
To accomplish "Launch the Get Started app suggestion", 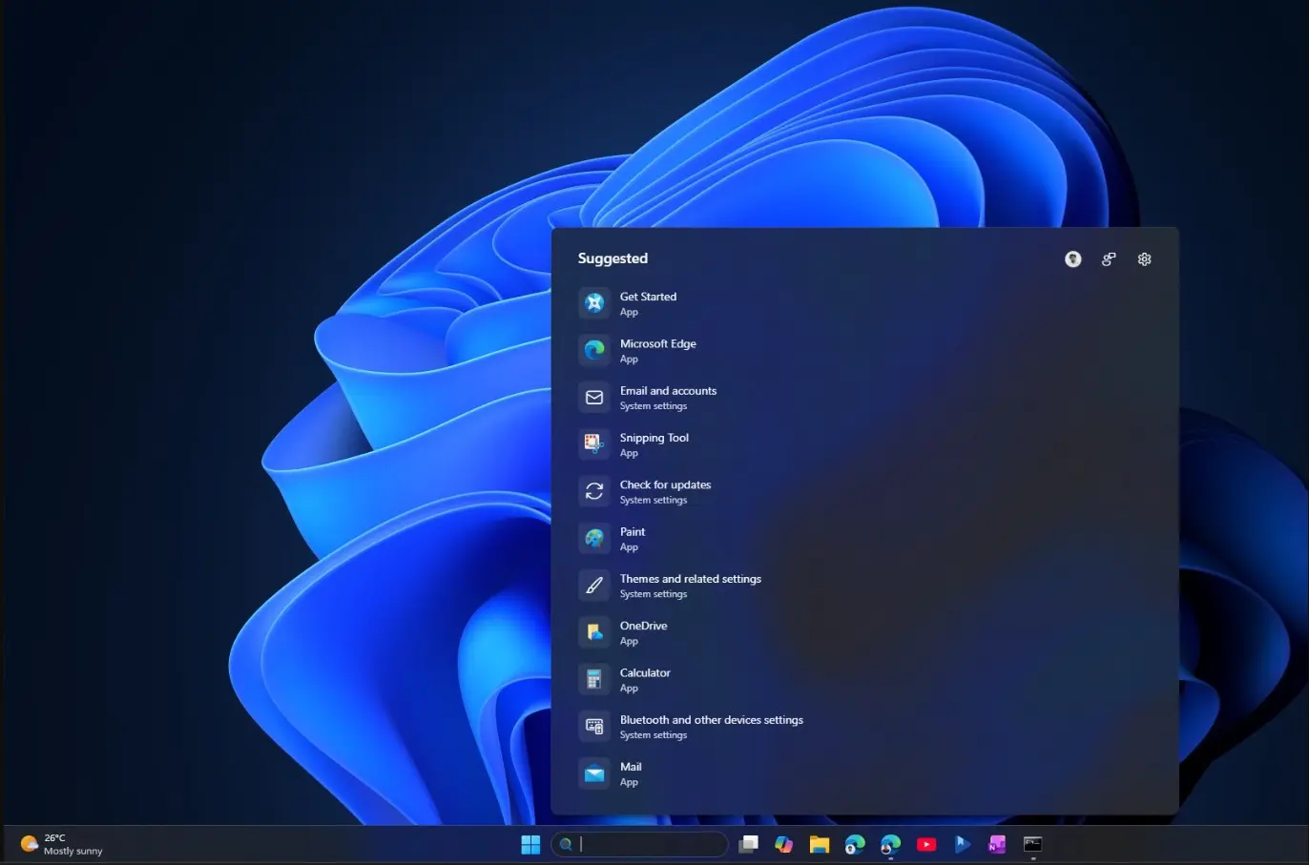I will [863, 303].
